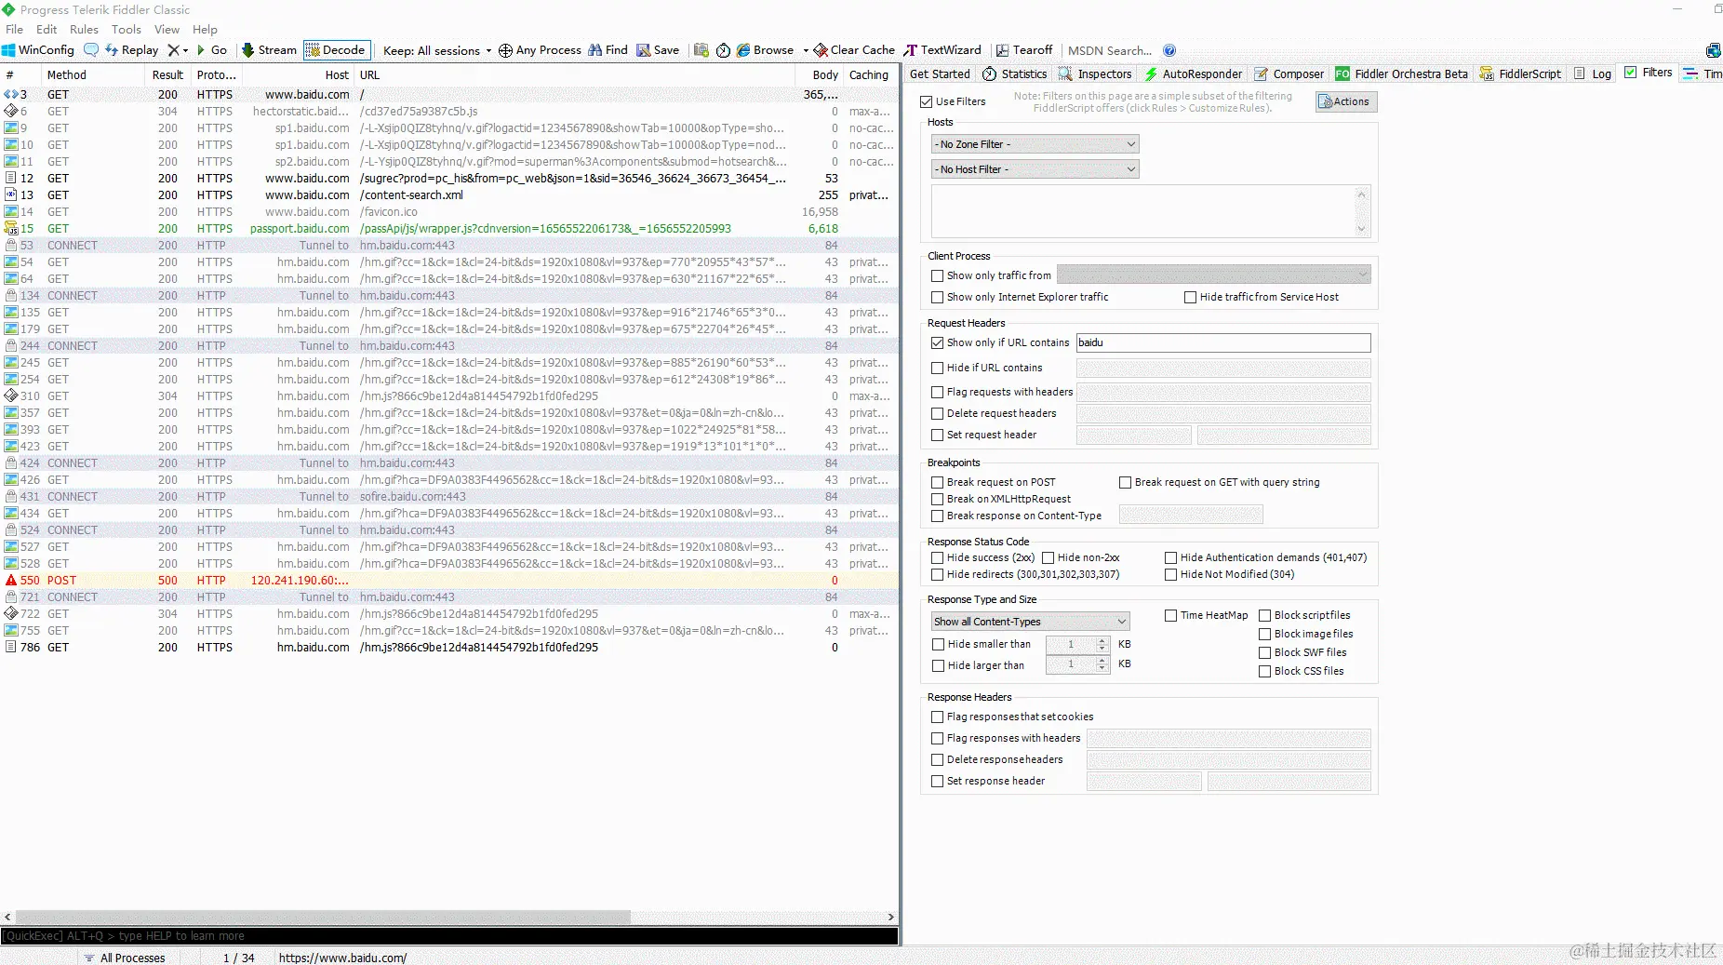Open the TextWizard tool
The height and width of the screenshot is (965, 1723).
click(x=942, y=50)
